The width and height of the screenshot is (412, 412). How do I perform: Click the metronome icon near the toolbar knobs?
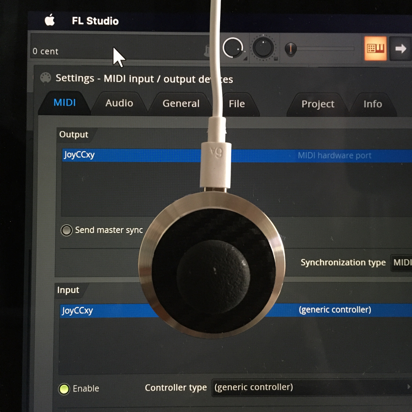tap(207, 51)
